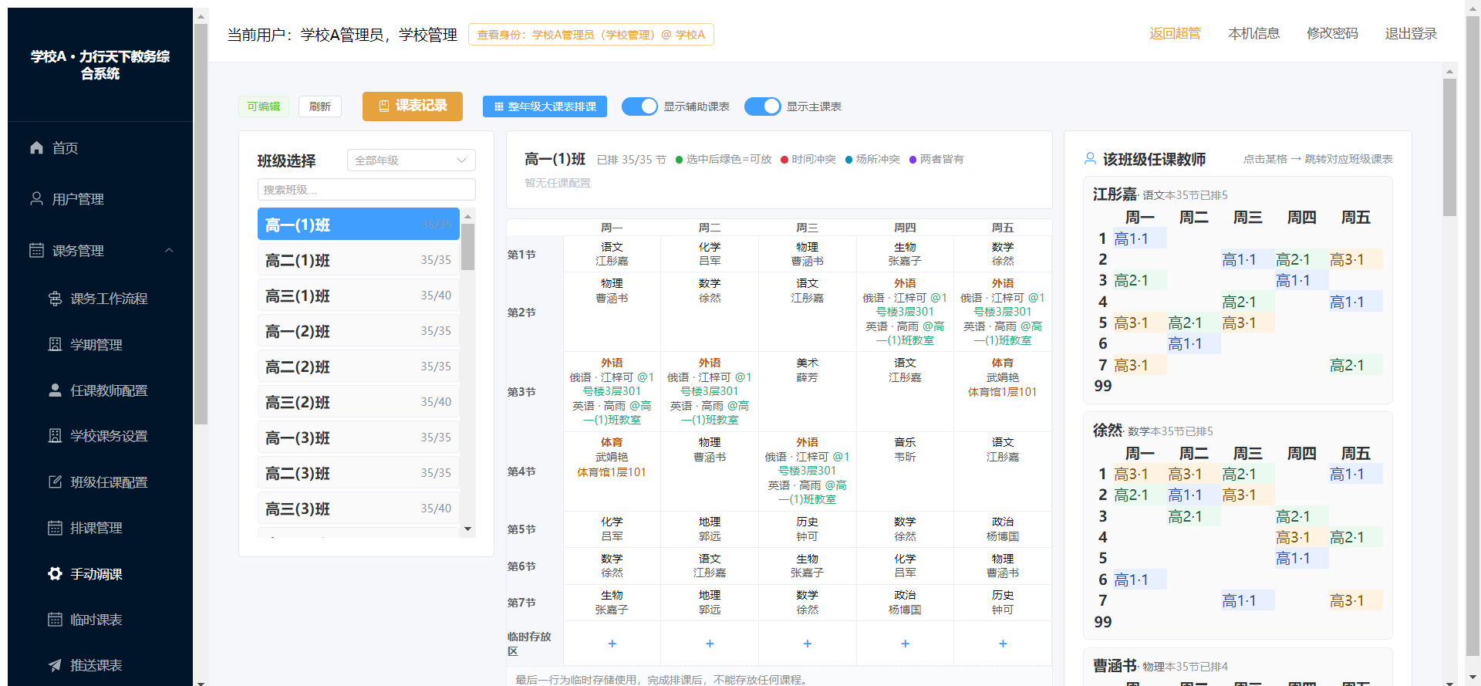Image resolution: width=1481 pixels, height=686 pixels.
Task: Select 高二(1)班 in class list
Action: tap(359, 260)
